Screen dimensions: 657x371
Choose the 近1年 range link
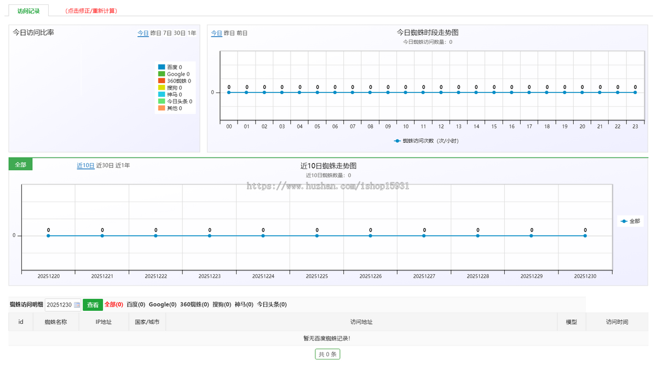pyautogui.click(x=123, y=165)
